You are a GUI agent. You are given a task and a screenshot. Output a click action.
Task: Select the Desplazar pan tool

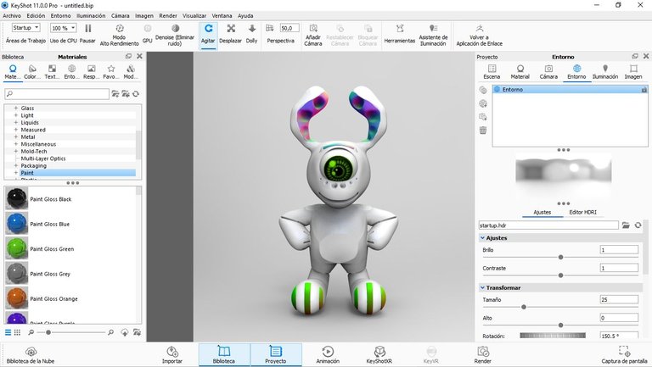[x=230, y=34]
